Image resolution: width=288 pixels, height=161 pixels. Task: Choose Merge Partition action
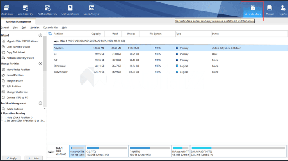pos(12,81)
